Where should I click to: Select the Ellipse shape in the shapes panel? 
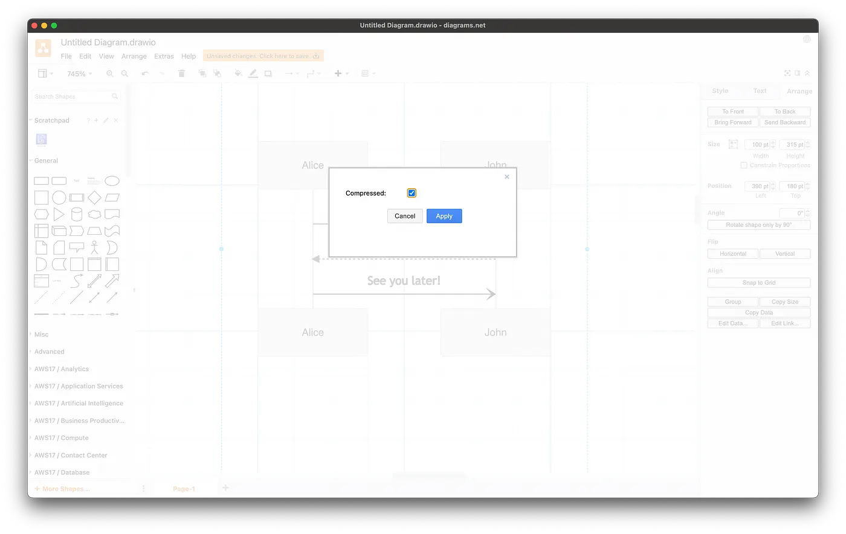tap(112, 180)
